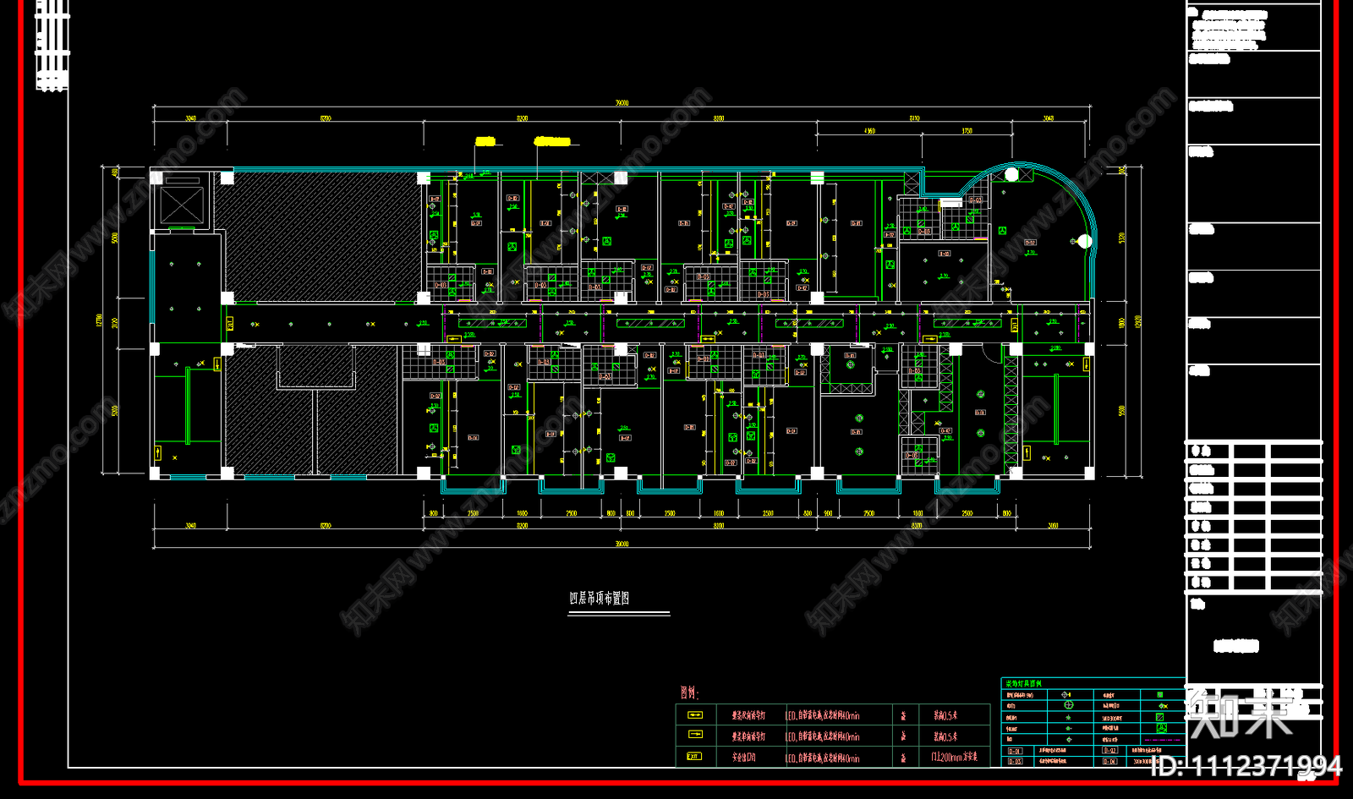This screenshot has width=1353, height=799.
Task: Select the 12700 vertical dimension text
Action: tap(100, 320)
